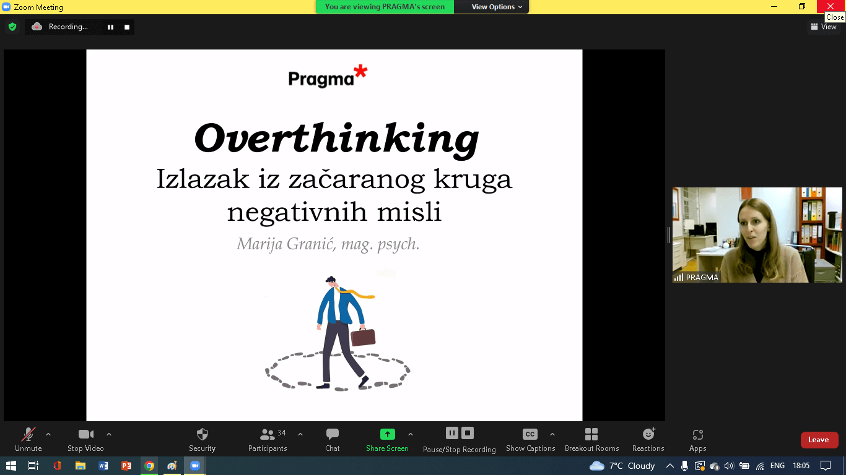Click the cloud Recording... status label

[60, 27]
